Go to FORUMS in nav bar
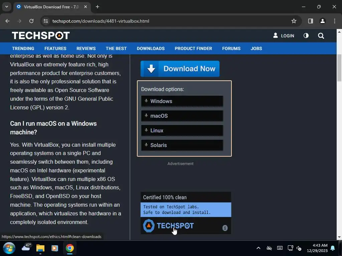This screenshot has height=256, width=342. click(x=231, y=49)
